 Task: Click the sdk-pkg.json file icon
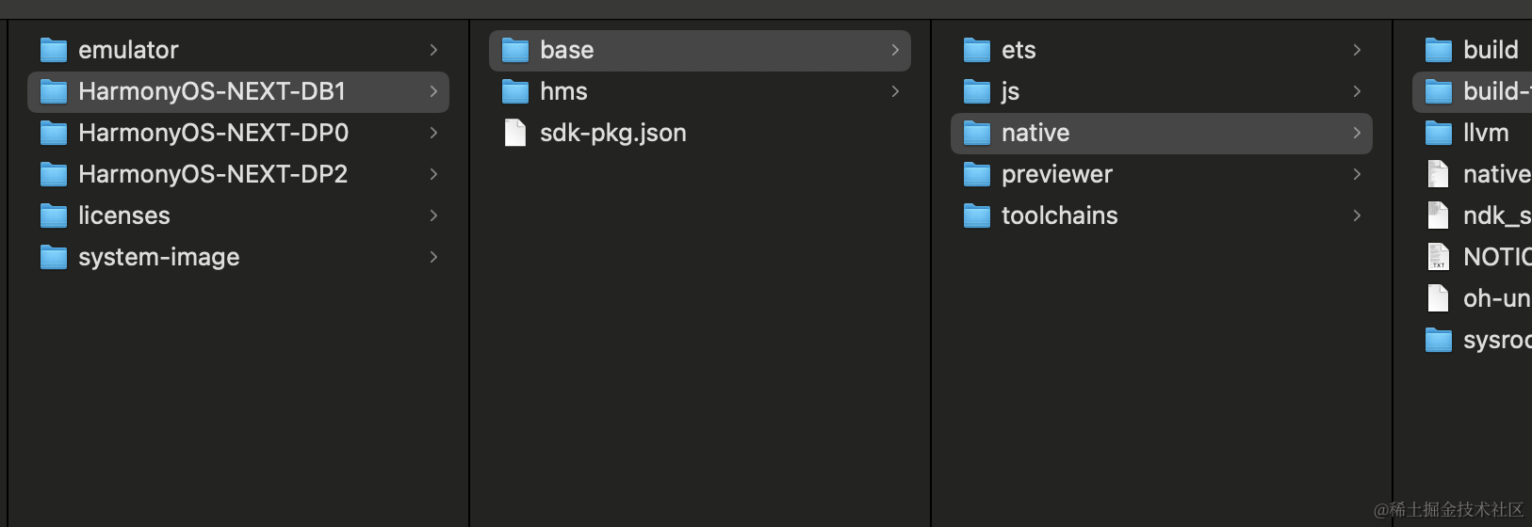coord(515,133)
